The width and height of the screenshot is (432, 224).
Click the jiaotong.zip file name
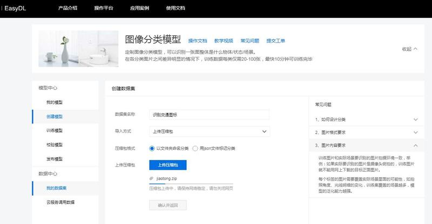click(166, 178)
